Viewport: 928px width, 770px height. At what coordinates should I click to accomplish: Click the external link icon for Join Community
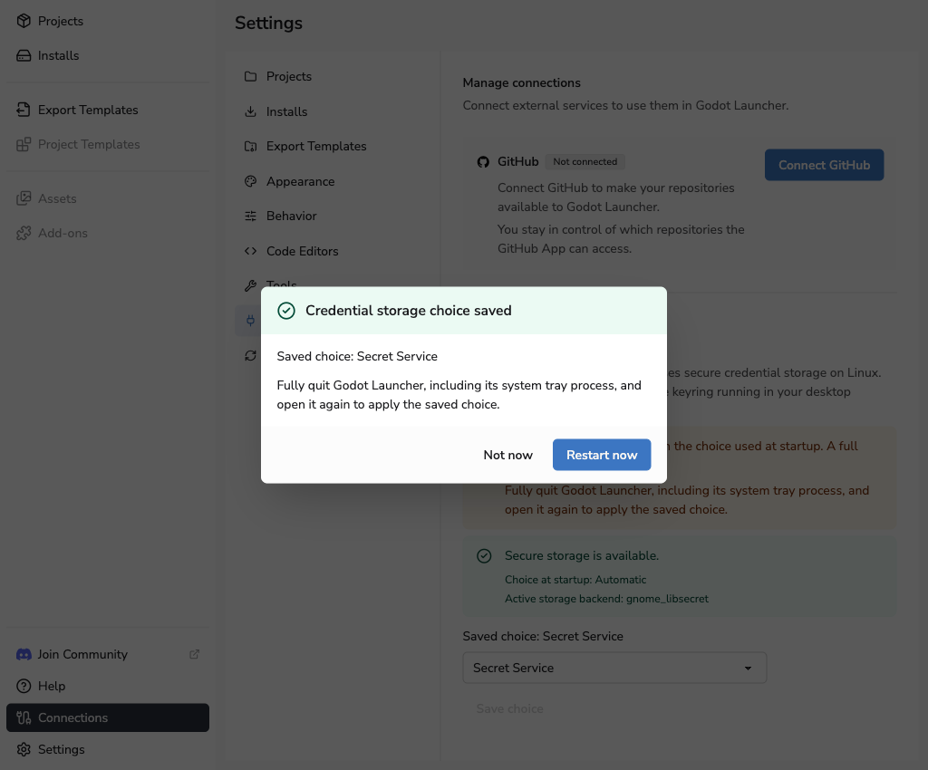point(194,654)
